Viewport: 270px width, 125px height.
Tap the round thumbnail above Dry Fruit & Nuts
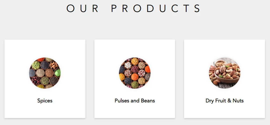coord(224,73)
